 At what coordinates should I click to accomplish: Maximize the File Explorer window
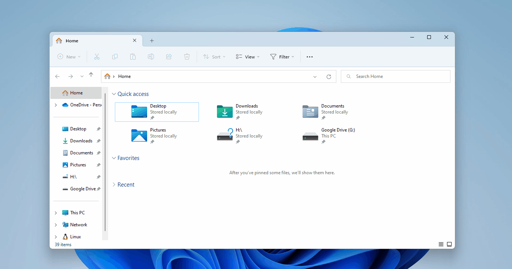[x=429, y=37]
